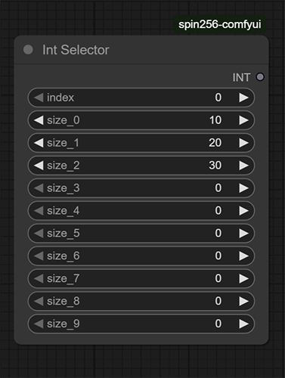Click the index value field showing 0
Screen dimensions: 285x378
click(141, 98)
